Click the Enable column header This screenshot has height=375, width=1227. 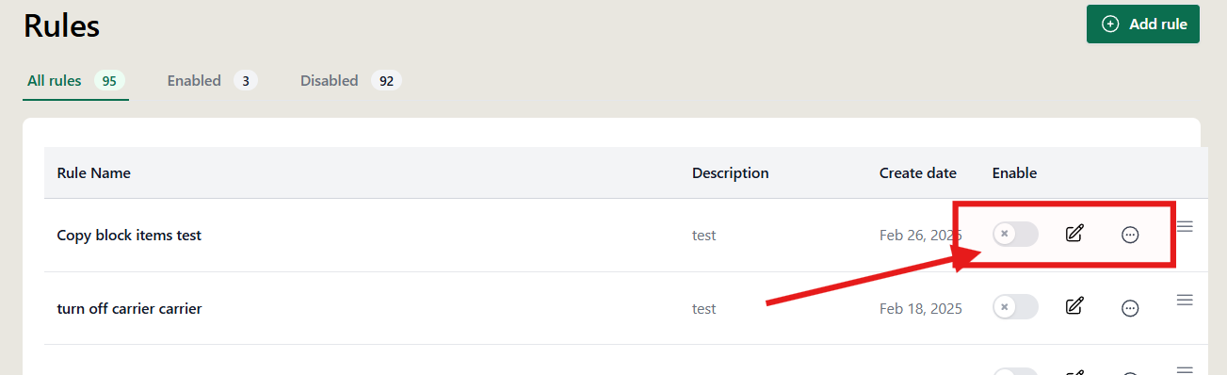click(1014, 173)
